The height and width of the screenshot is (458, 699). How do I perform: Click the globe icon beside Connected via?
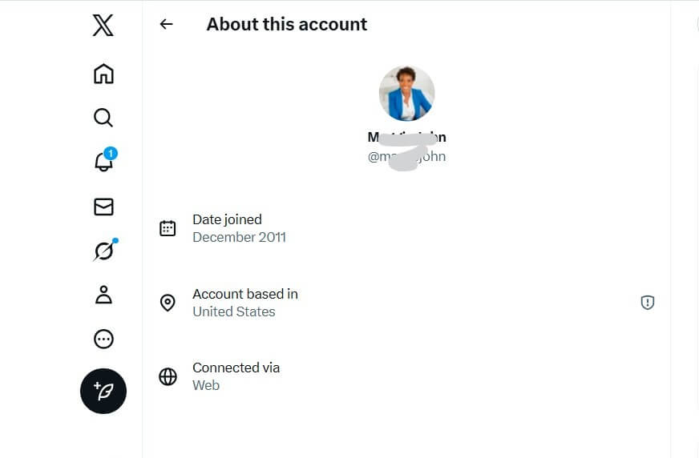coord(168,376)
